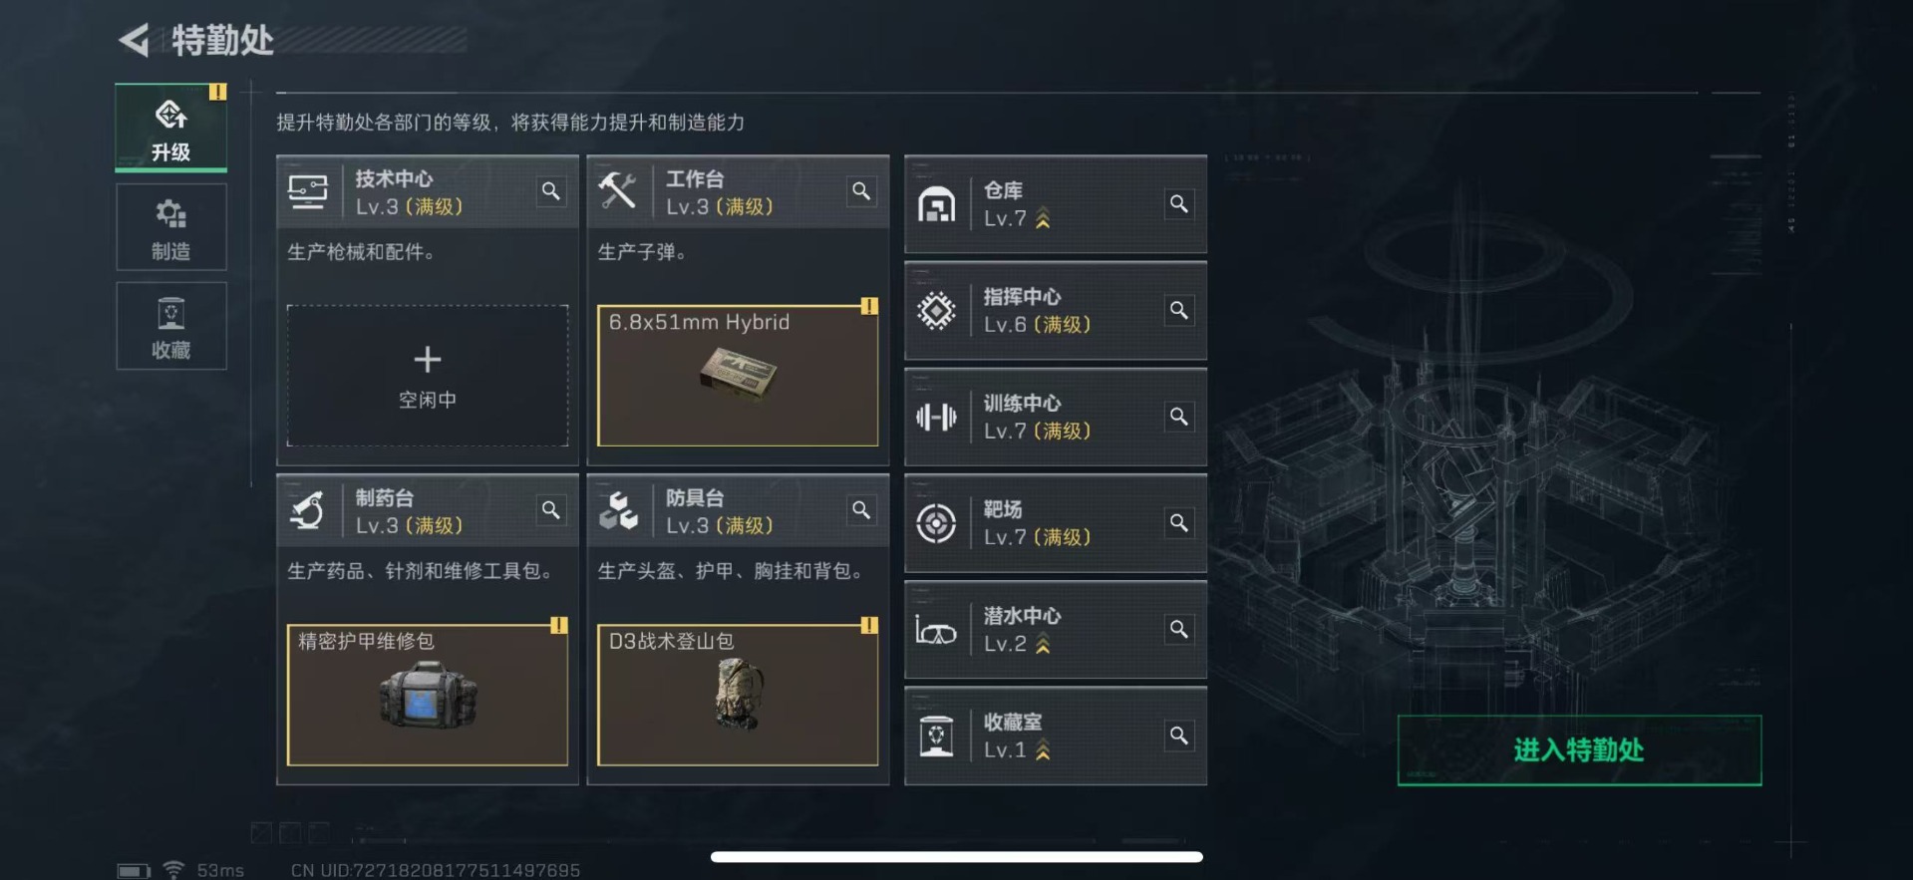Open the 收藏 sidebar tab

pos(171,326)
